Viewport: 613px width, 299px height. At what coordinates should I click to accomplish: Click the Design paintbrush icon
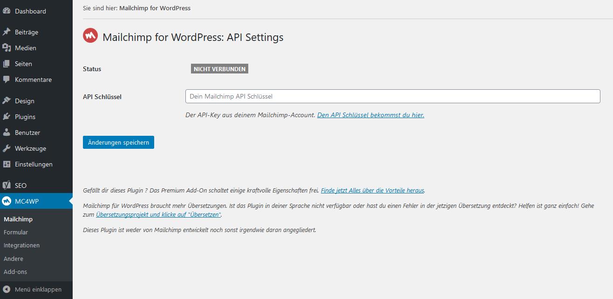[x=7, y=101]
